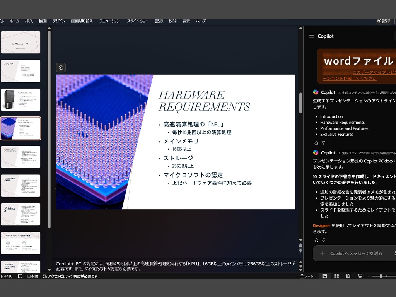Open the 記録 ribbon tab
The width and height of the screenshot is (396, 297).
159,21
